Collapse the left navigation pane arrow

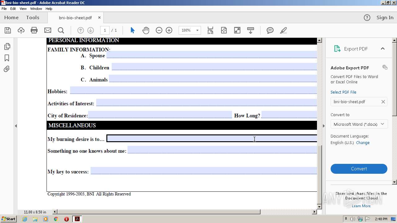tap(16, 126)
